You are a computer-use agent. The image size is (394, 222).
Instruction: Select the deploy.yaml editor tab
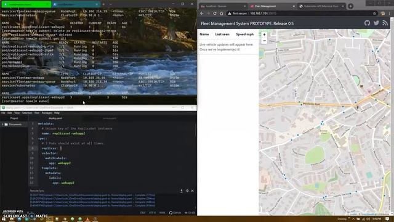tap(55, 118)
